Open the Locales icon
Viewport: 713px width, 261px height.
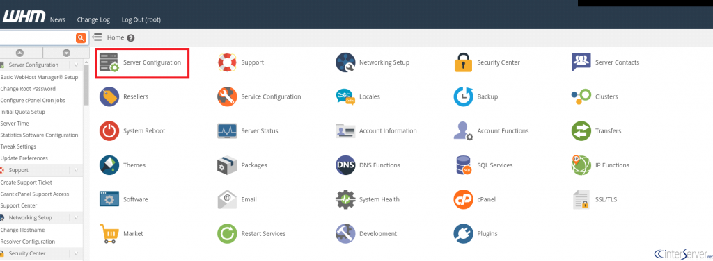coord(345,96)
